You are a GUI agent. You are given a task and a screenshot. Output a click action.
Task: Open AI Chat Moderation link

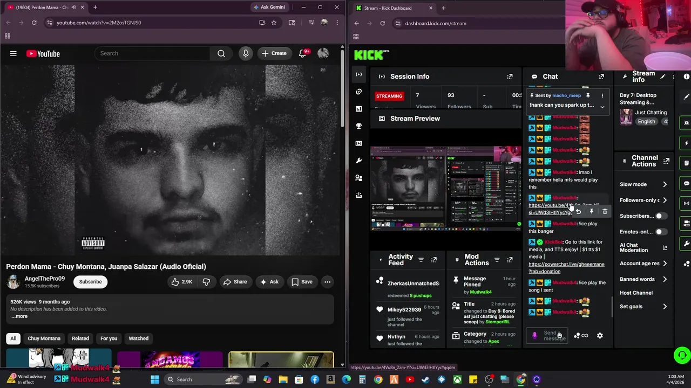point(643,247)
